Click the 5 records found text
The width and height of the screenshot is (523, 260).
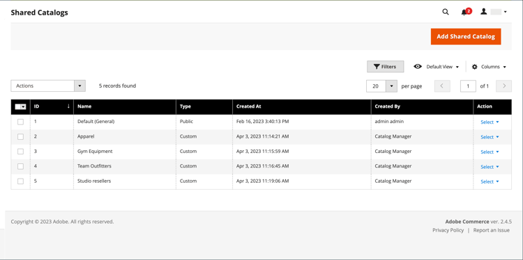tap(117, 86)
